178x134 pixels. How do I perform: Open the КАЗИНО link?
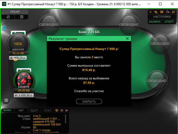point(155,22)
